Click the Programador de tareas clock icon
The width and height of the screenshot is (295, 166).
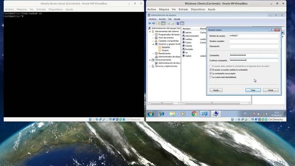pyautogui.click(x=156, y=35)
